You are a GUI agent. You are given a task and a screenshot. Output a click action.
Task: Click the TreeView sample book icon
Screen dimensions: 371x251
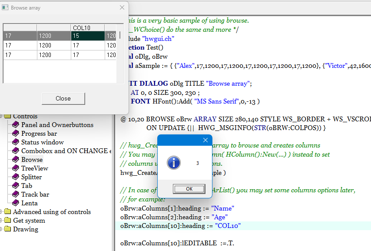tap(16, 168)
